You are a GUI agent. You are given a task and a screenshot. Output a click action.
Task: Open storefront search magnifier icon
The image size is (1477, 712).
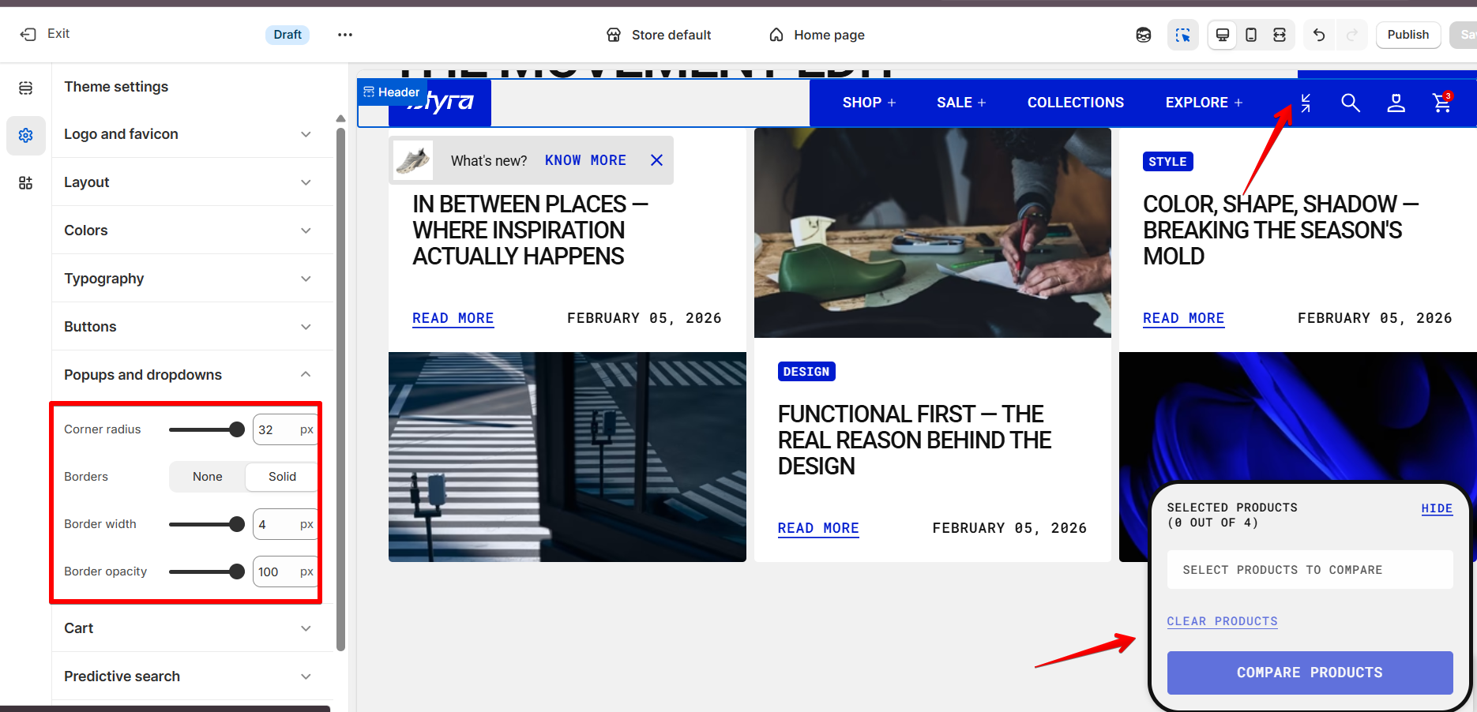pyautogui.click(x=1351, y=103)
